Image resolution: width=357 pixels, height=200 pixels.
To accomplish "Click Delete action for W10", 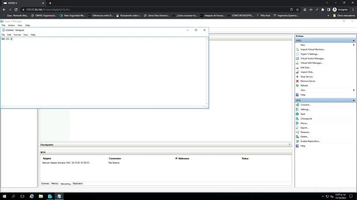I will coord(304,137).
